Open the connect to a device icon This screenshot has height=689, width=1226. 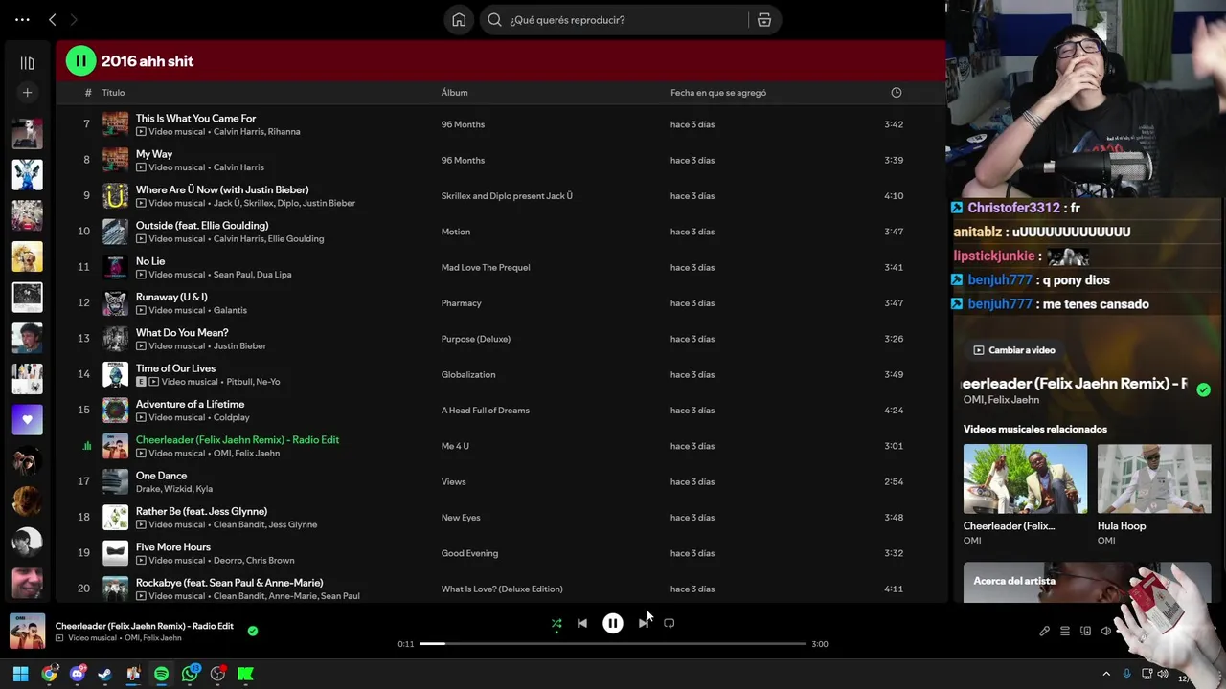pyautogui.click(x=1085, y=632)
